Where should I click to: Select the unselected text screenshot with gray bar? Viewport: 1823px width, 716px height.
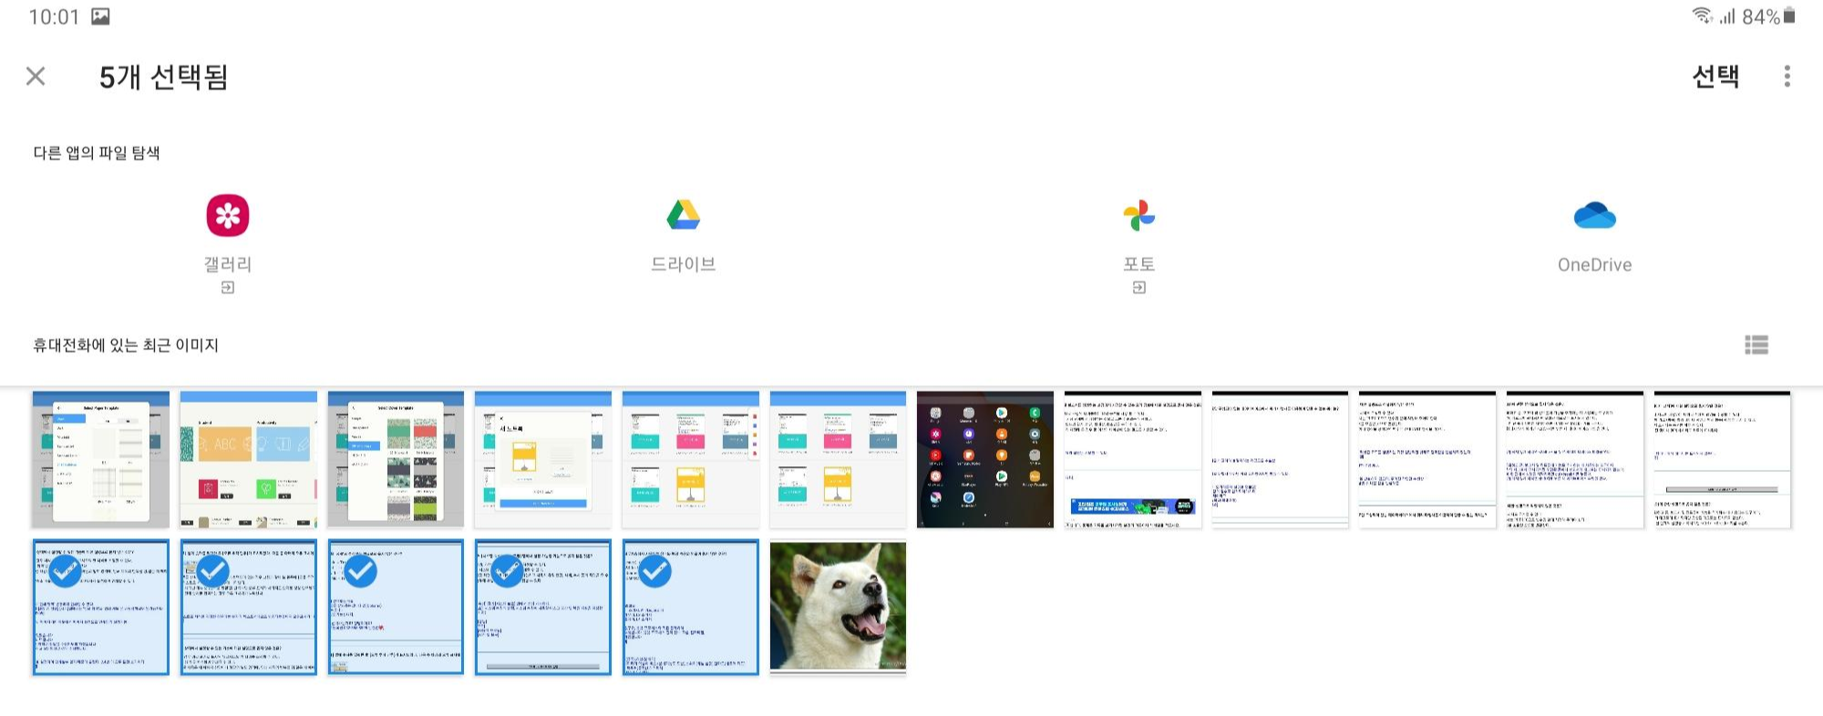1722,459
